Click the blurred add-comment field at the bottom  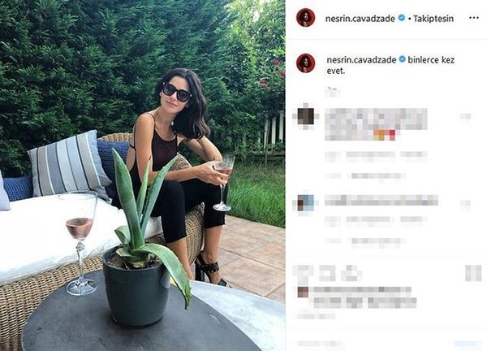click(320, 344)
